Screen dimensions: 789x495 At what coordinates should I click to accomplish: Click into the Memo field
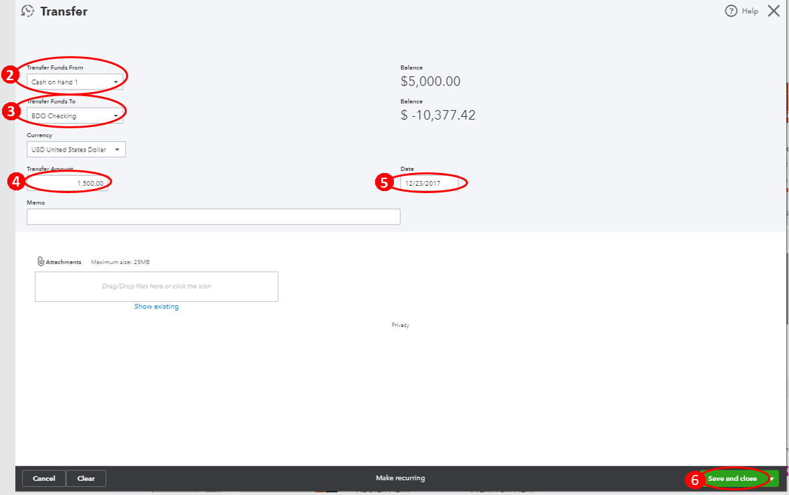[x=214, y=217]
